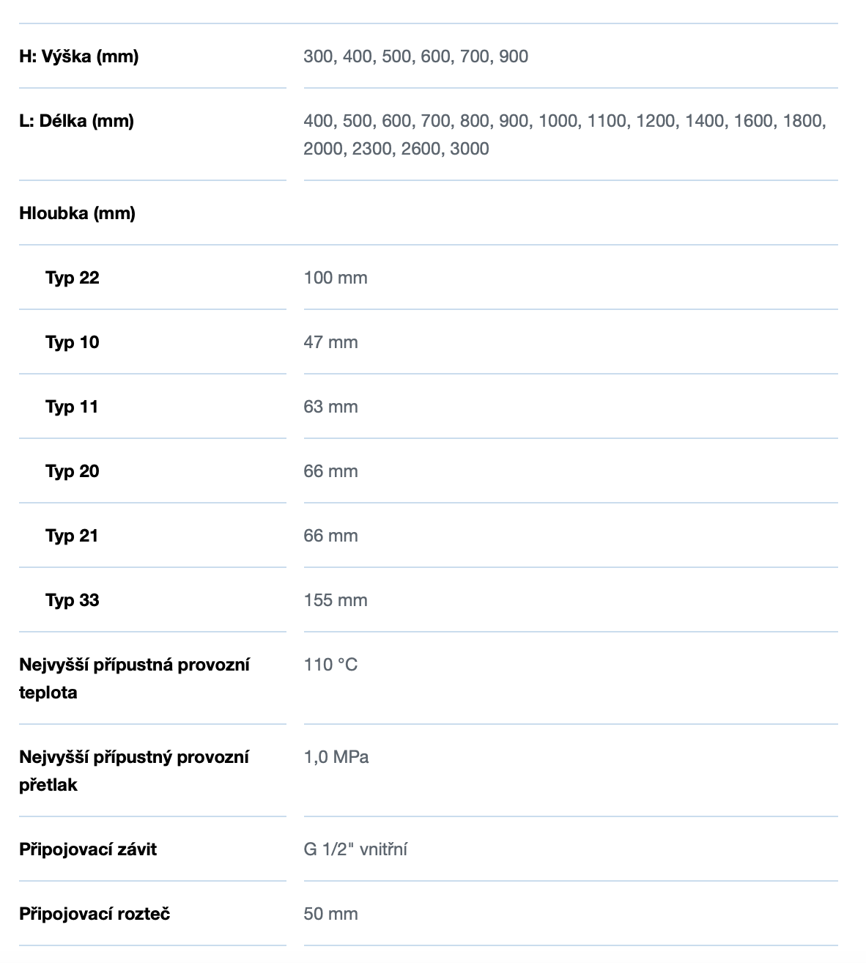This screenshot has width=866, height=963.
Task: Click the '47 mm' depth value
Action: click(330, 342)
